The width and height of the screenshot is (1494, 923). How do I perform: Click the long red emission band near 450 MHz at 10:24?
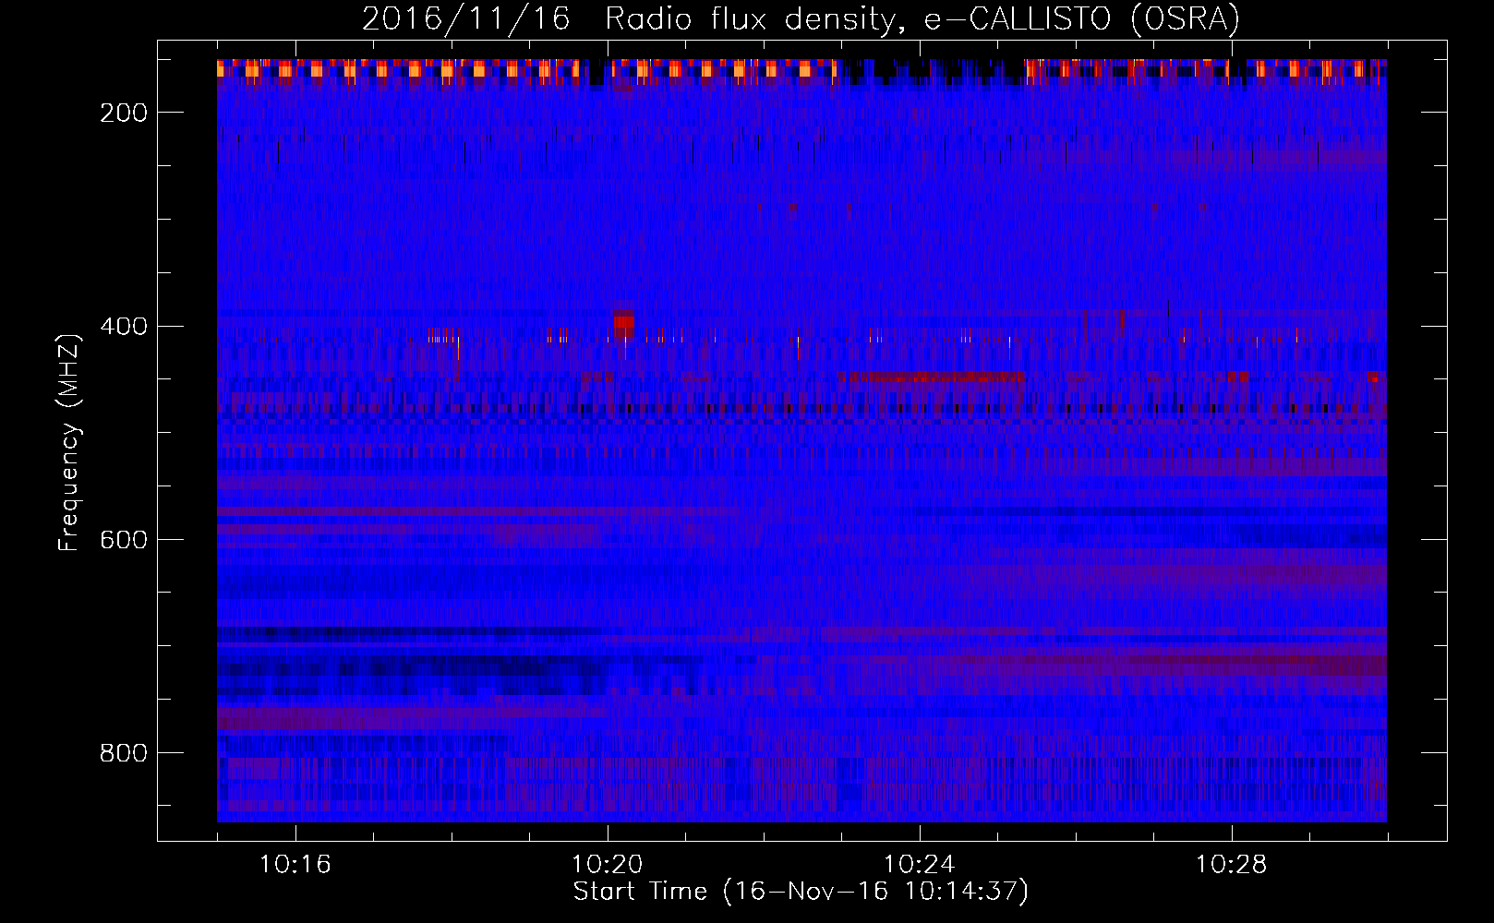[x=931, y=377]
